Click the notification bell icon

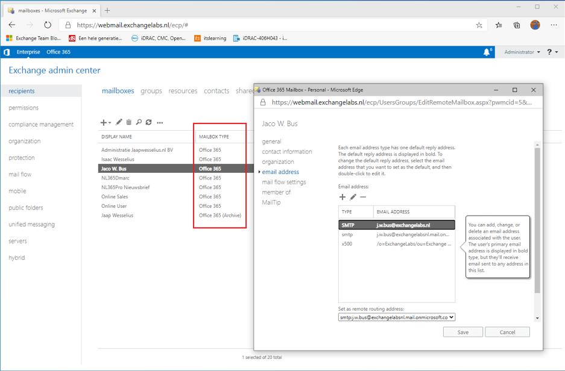487,52
